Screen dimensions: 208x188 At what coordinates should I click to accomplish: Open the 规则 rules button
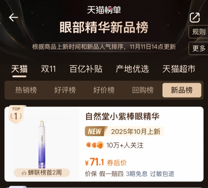coord(199,32)
